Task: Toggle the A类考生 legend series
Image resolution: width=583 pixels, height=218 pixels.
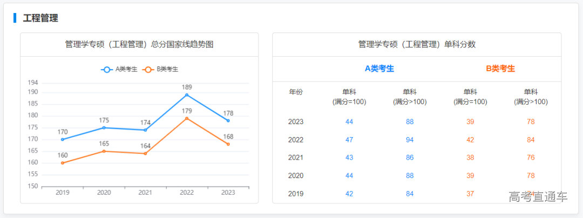Action: coord(119,69)
